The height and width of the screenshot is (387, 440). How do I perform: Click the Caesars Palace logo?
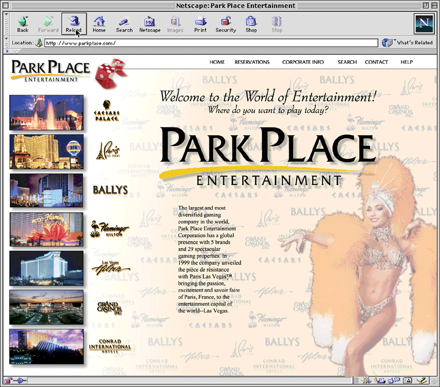pyautogui.click(x=107, y=111)
